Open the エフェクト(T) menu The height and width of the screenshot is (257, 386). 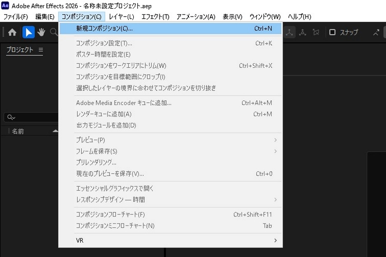[155, 17]
